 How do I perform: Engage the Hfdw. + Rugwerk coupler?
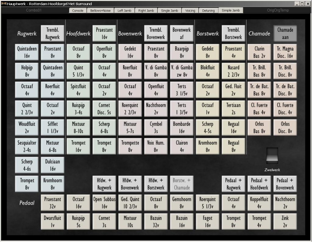pyautogui.click(x=104, y=184)
